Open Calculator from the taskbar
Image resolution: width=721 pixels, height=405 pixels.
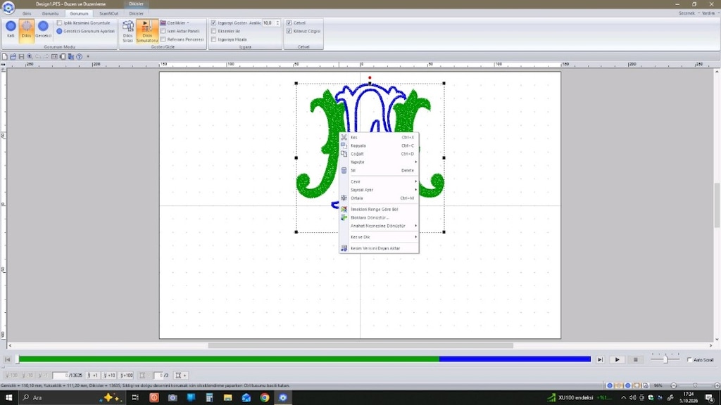point(209,398)
